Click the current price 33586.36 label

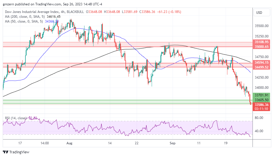coord(261,105)
